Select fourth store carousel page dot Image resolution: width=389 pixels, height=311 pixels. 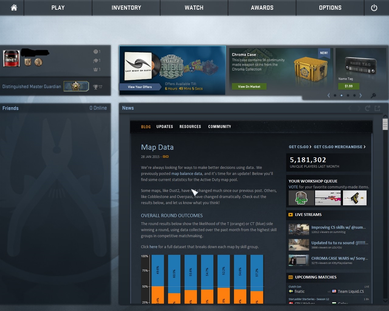[354, 95]
